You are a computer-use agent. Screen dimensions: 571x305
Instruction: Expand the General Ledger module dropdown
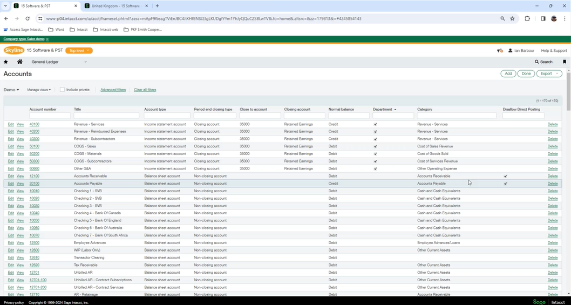click(x=59, y=62)
